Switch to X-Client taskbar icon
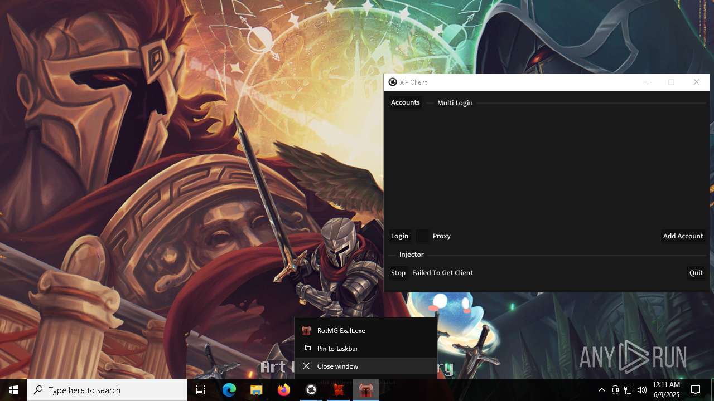Image resolution: width=714 pixels, height=401 pixels. tap(311, 390)
